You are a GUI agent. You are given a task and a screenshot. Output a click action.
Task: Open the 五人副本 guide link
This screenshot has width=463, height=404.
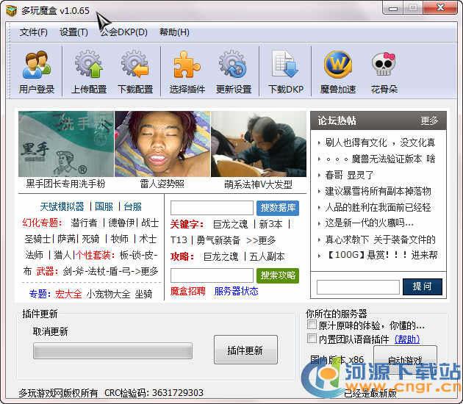(267, 256)
